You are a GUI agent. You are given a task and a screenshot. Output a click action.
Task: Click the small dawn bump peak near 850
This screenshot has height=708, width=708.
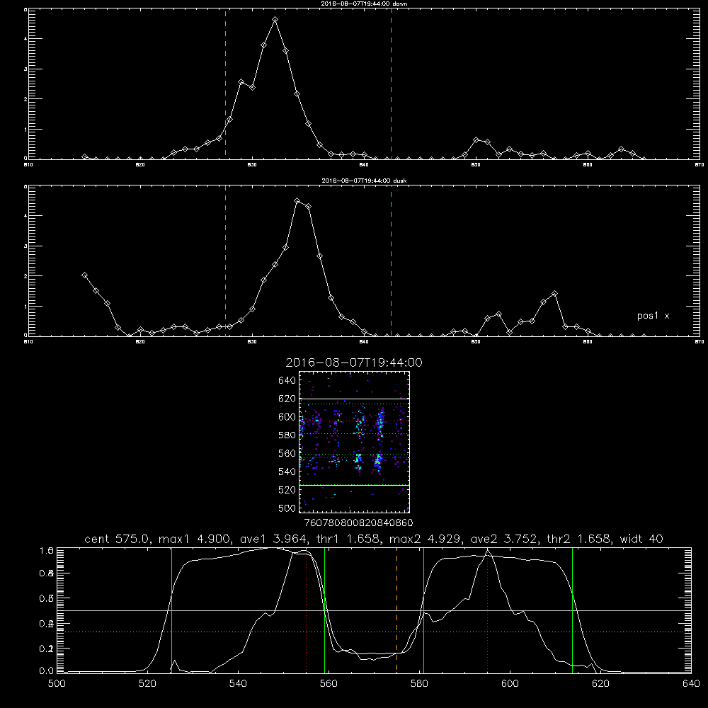pos(476,140)
